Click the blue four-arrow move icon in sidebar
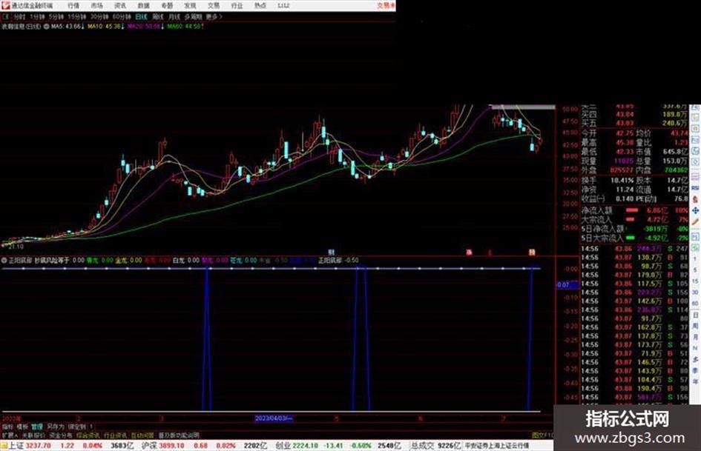The height and width of the screenshot is (451, 701). pos(696,210)
